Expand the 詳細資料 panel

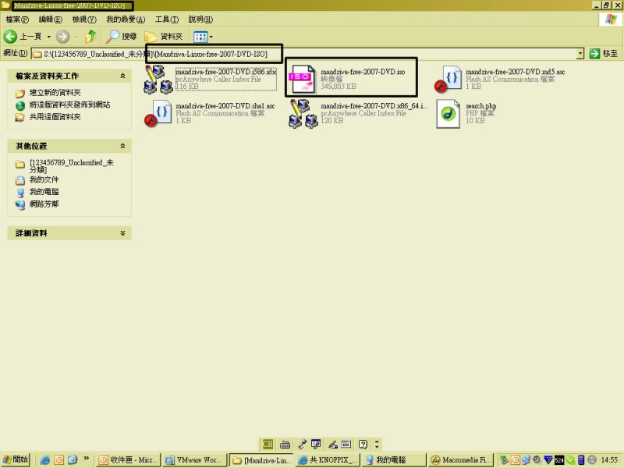(x=122, y=233)
